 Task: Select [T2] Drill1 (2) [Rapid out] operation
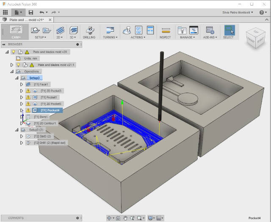(x=50, y=143)
